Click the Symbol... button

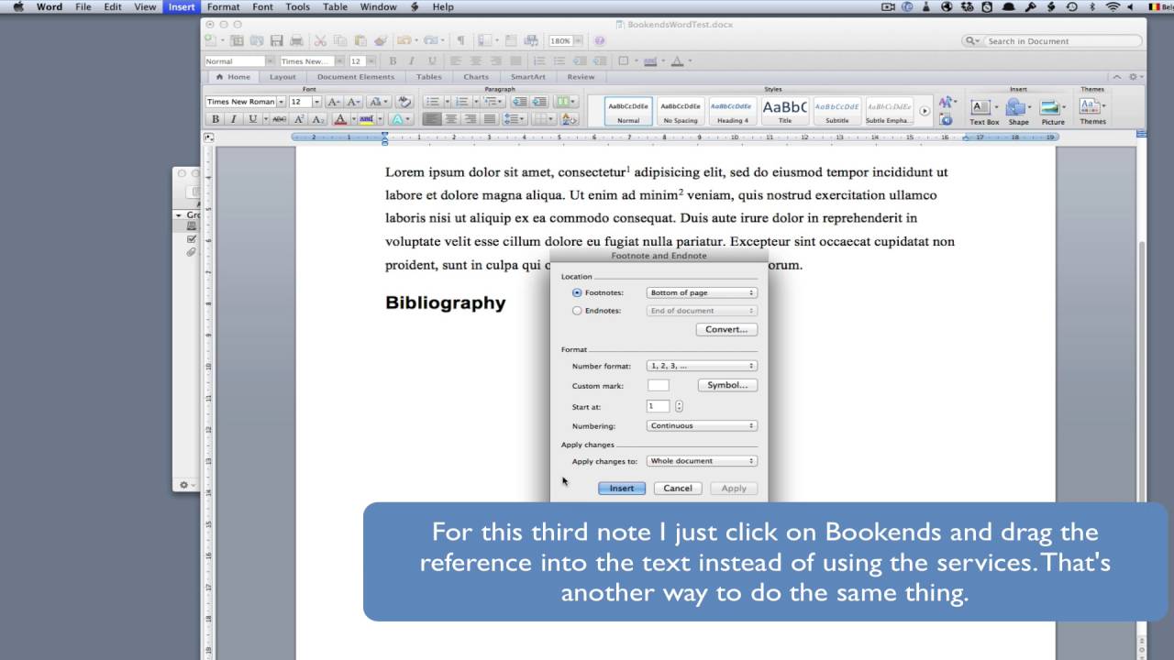(x=728, y=385)
